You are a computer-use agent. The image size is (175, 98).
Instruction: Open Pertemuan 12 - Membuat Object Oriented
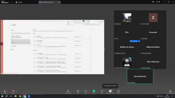point(61,71)
